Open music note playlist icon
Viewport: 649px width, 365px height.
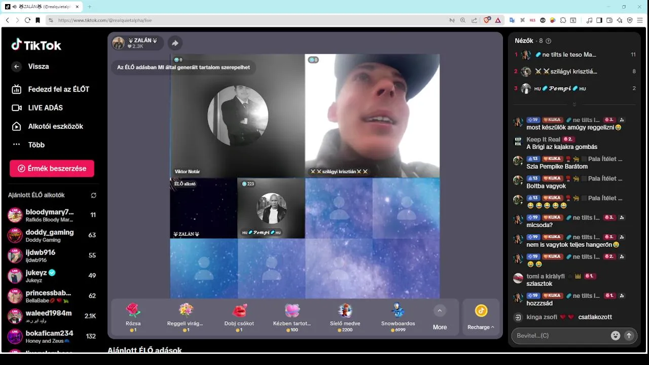(x=589, y=20)
